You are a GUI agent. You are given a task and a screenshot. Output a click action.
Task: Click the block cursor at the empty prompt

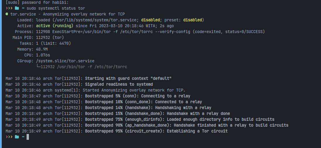[x=28, y=137]
